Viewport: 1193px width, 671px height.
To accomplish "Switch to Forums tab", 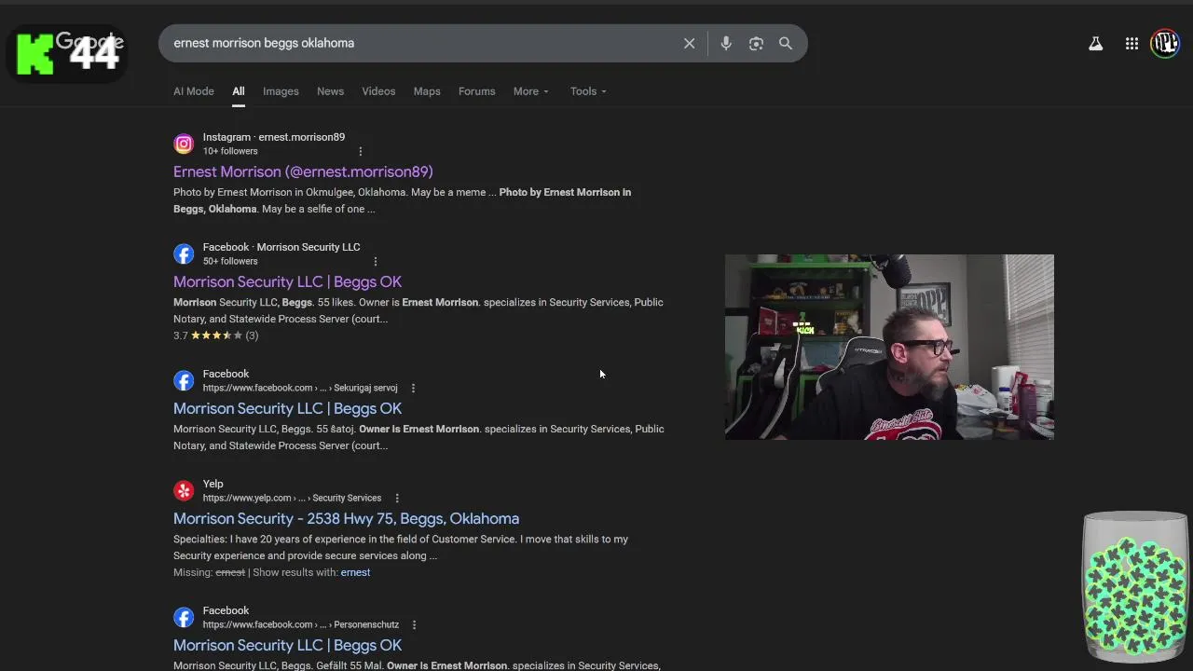I will tap(476, 91).
